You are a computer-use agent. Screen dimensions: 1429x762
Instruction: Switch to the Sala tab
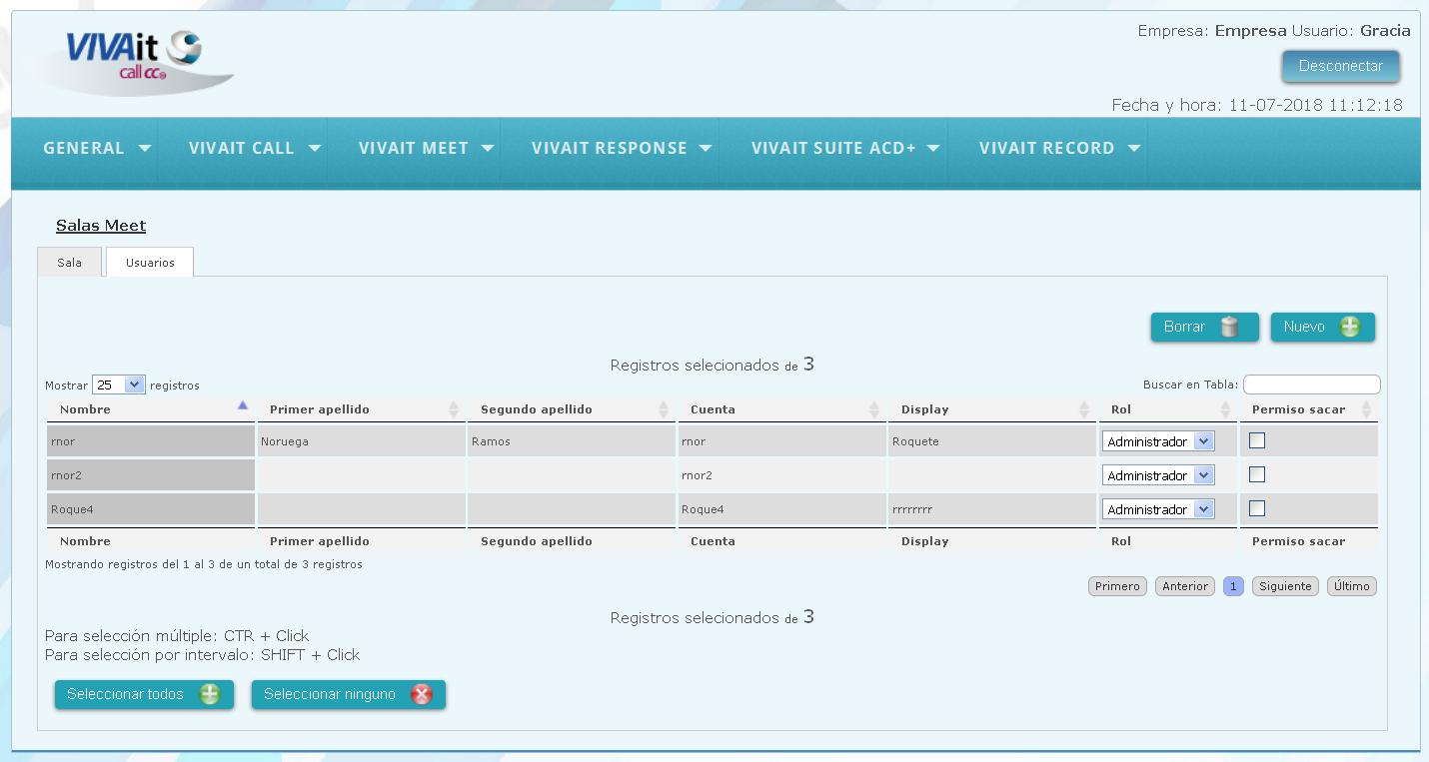69,263
